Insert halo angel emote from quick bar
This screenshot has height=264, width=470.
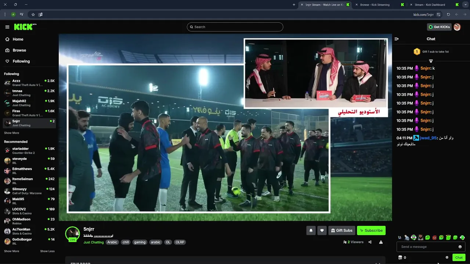click(x=448, y=238)
